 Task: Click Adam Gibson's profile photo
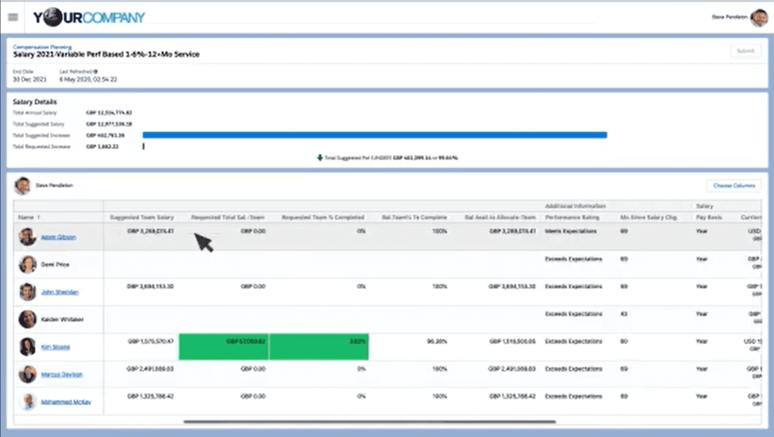(x=27, y=237)
